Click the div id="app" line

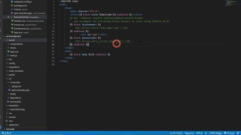click(94, 34)
